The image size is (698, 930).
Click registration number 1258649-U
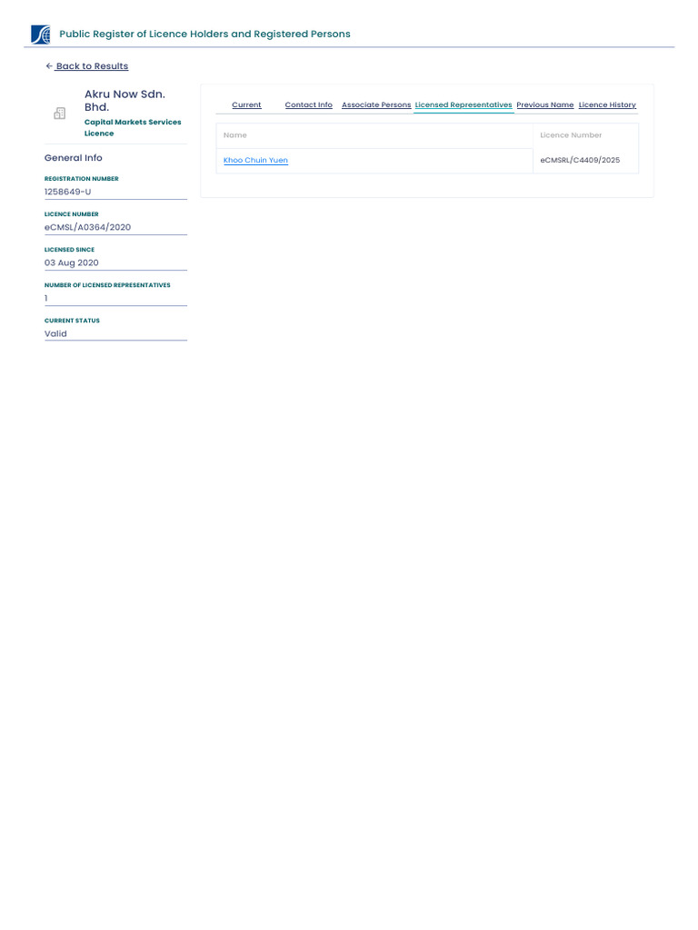pyautogui.click(x=67, y=192)
